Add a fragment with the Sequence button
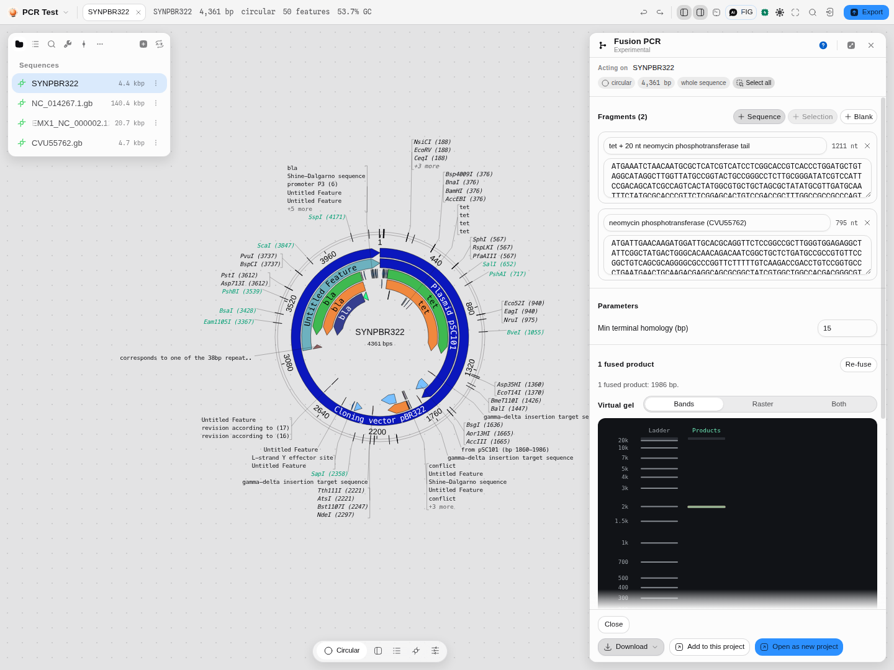This screenshot has width=894, height=670. point(759,117)
